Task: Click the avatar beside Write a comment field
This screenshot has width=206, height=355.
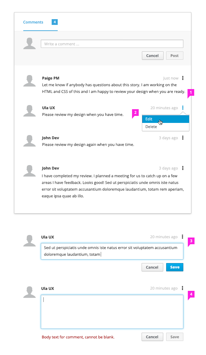Action: [x=29, y=43]
